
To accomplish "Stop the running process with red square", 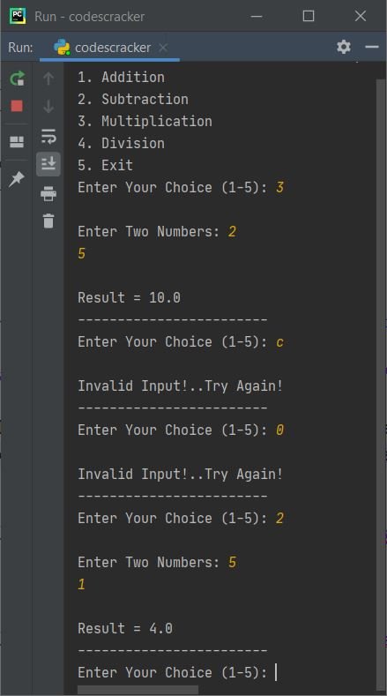I will pyautogui.click(x=17, y=106).
